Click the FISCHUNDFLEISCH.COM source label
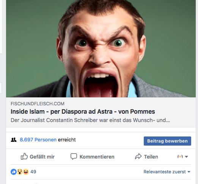This screenshot has height=184, width=198. [x=38, y=104]
